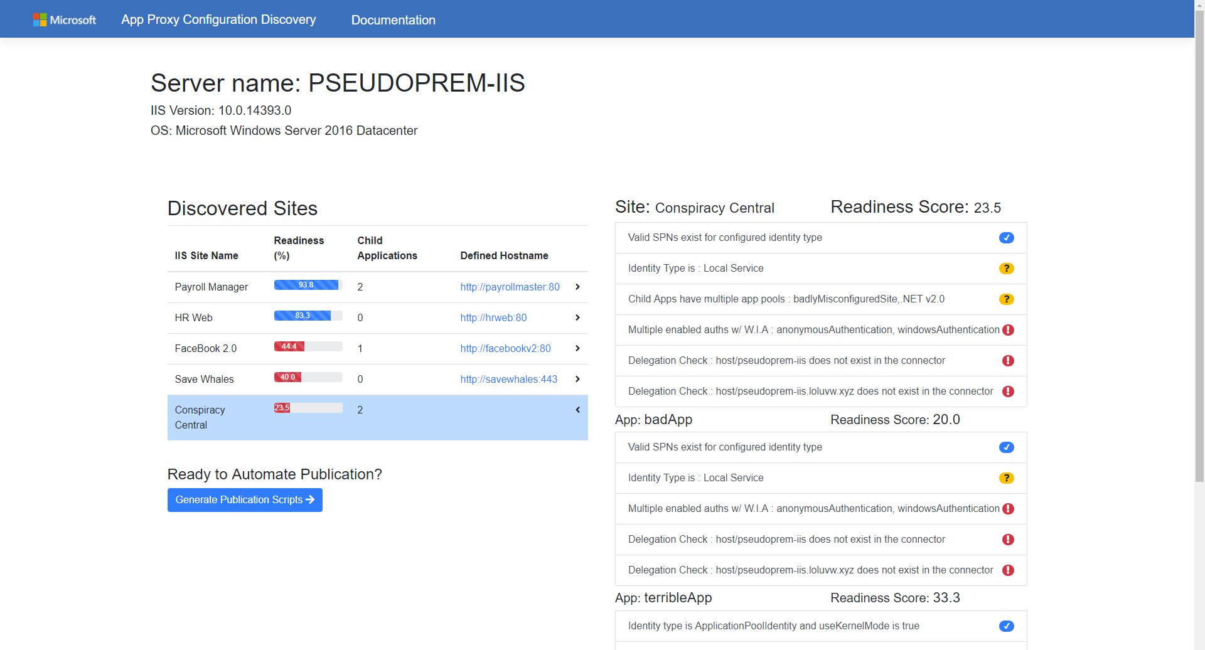
Task: Select the Conspiracy Central site name
Action: point(200,417)
